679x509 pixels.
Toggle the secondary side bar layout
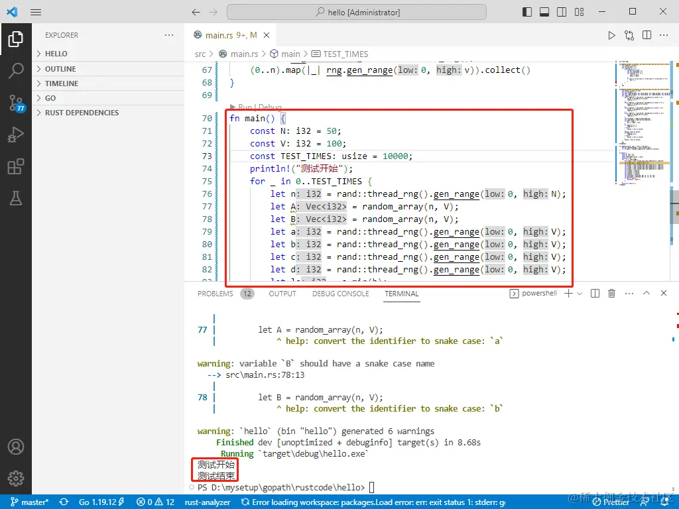[562, 12]
